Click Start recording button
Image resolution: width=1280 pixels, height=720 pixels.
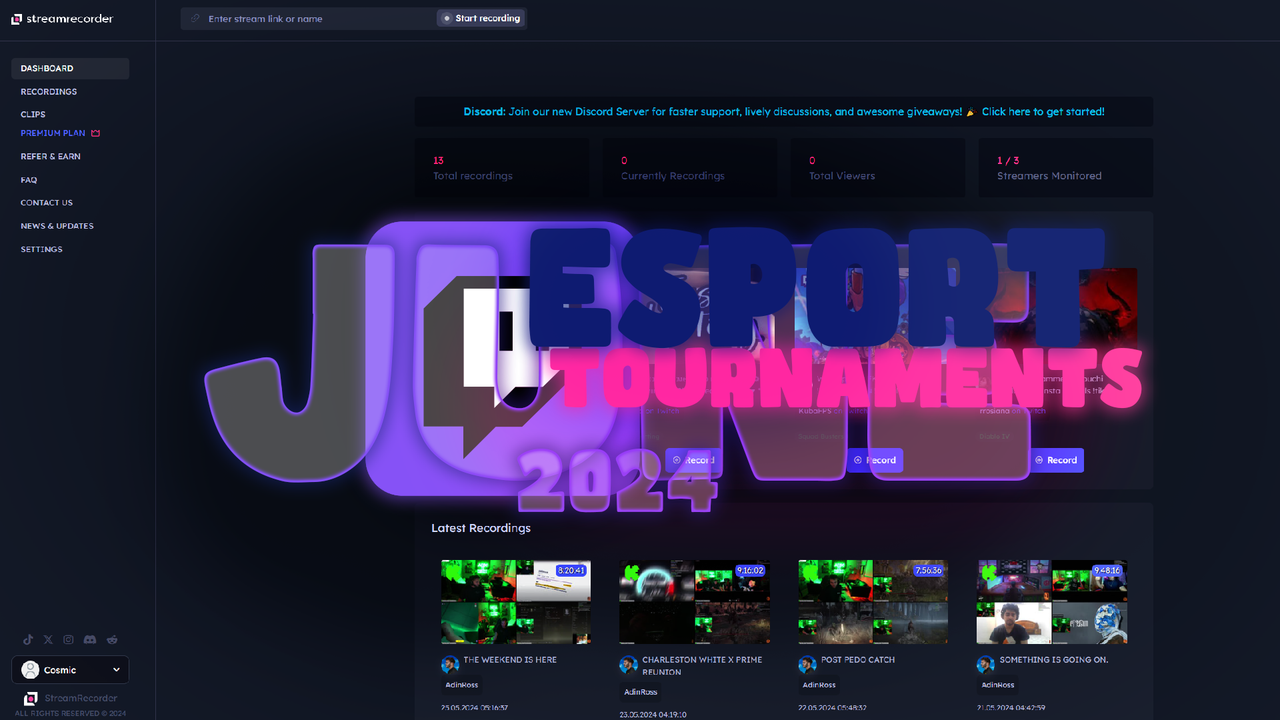pos(481,19)
